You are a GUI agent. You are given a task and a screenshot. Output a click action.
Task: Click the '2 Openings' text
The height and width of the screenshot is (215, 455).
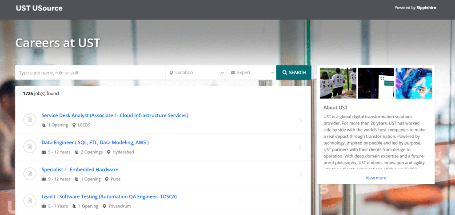point(92,152)
